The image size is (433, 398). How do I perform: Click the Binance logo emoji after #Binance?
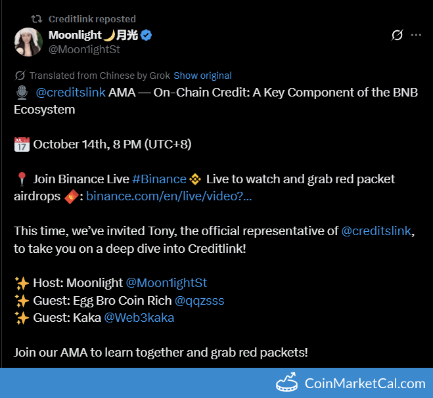pyautogui.click(x=195, y=179)
